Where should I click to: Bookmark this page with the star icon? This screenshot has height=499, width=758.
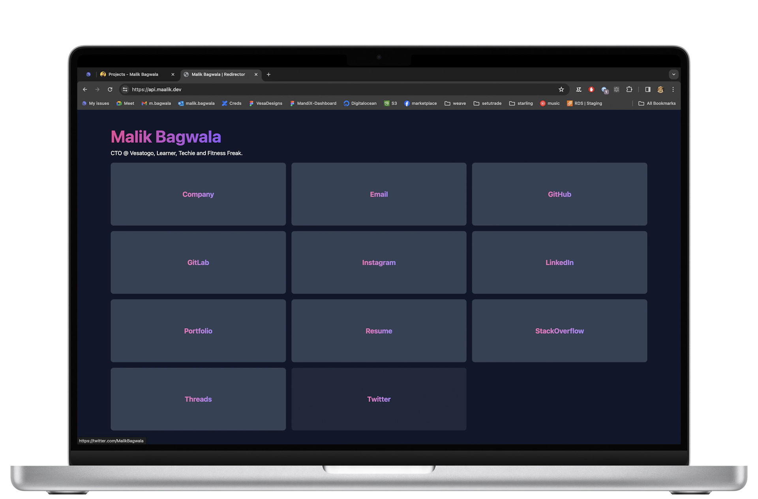click(561, 90)
